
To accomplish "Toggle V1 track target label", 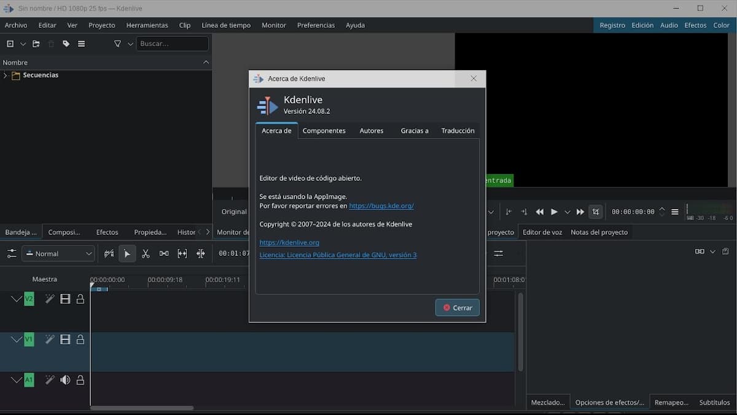I will coord(29,339).
